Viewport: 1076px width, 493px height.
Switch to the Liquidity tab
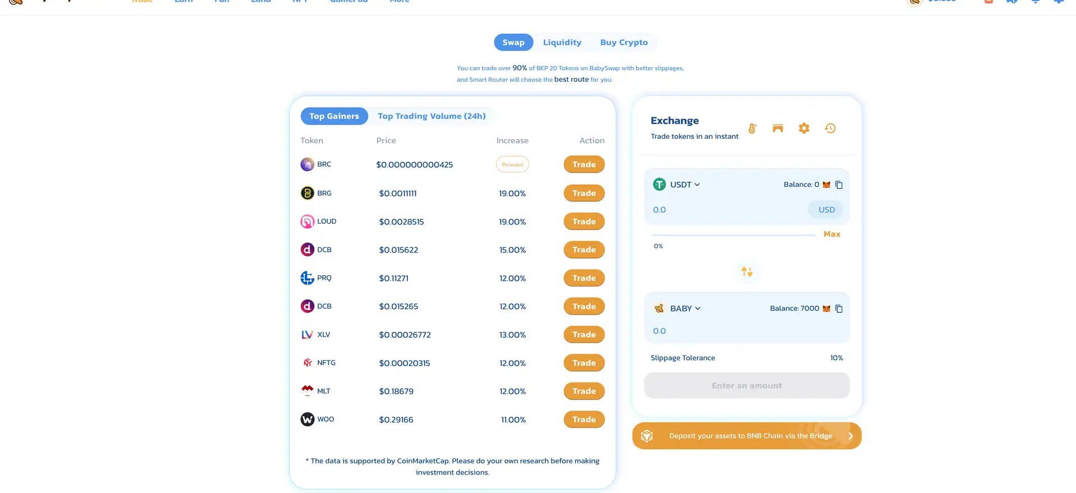(x=562, y=43)
